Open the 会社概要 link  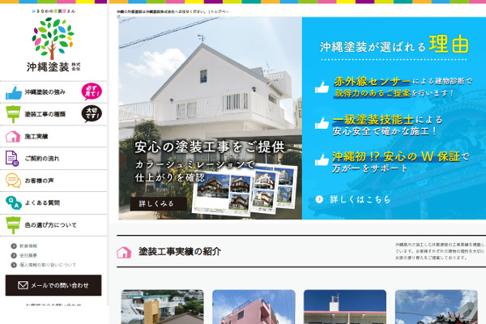28,255
